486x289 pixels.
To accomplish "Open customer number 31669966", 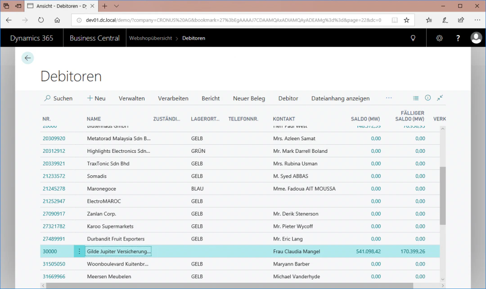I will 54,276.
